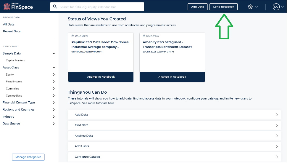Click the data view icon on Amenity card
Image resolution: width=287 pixels, height=163 pixels.
[144, 36]
